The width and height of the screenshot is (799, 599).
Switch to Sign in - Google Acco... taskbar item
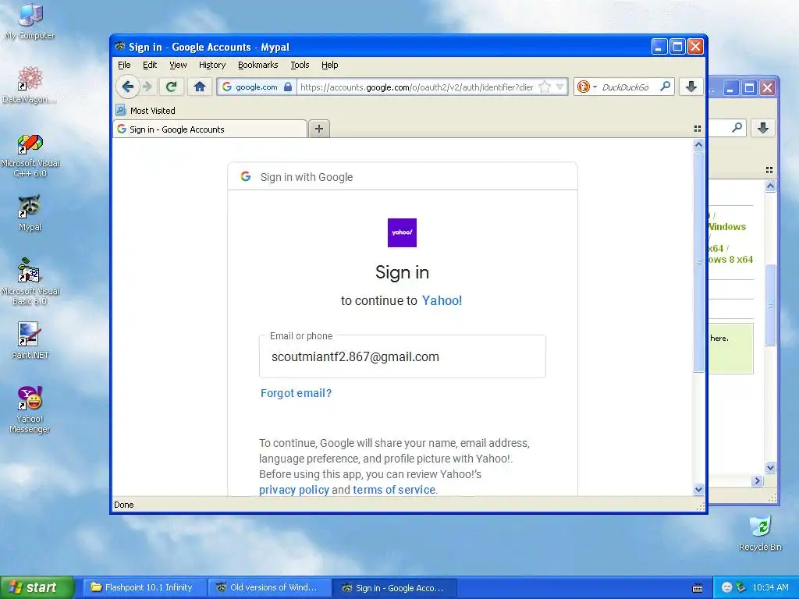(x=396, y=587)
